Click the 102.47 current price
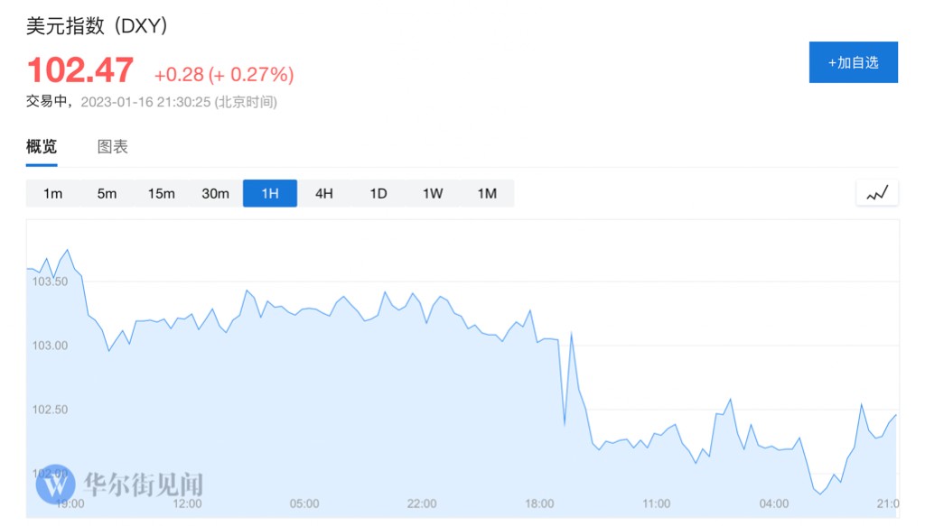This screenshot has height=526, width=925. coord(80,70)
